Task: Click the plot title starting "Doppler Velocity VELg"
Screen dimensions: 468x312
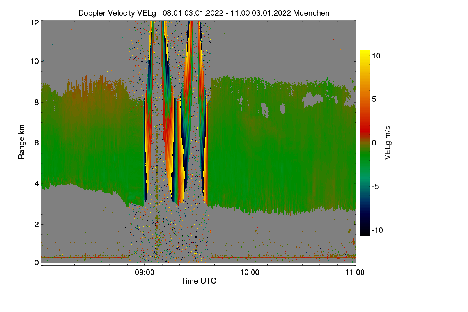Action: coord(204,13)
